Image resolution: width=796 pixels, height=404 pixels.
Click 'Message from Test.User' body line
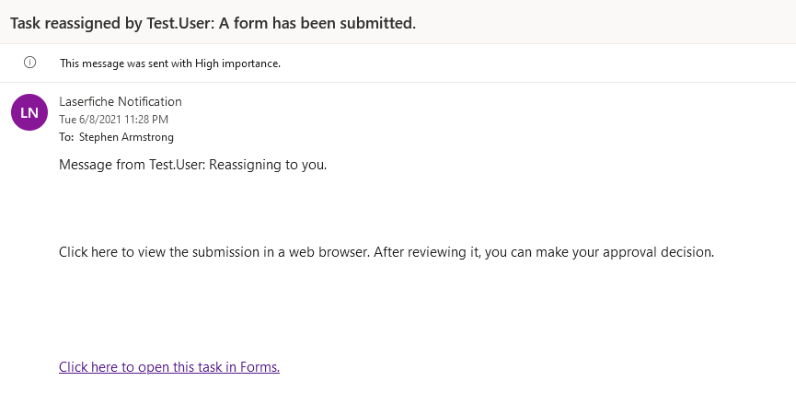[132, 165]
